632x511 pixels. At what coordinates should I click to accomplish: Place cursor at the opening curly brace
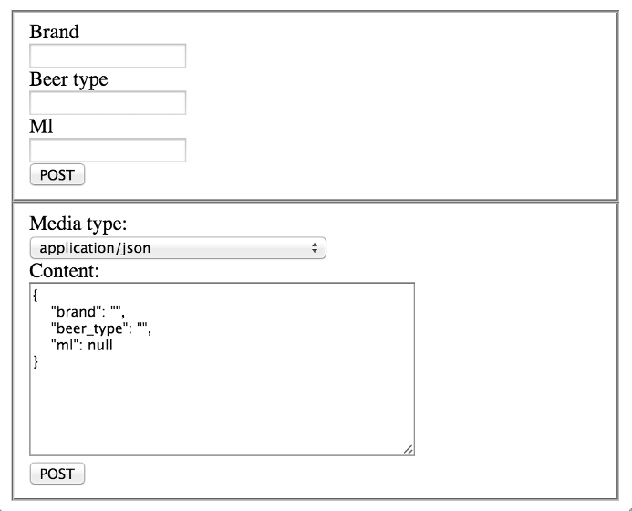coord(36,296)
